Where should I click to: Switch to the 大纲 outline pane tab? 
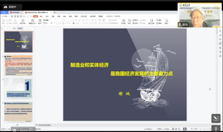14,28
